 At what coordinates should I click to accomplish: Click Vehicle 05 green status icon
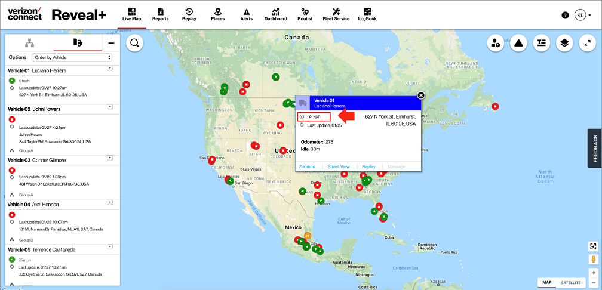(11, 260)
